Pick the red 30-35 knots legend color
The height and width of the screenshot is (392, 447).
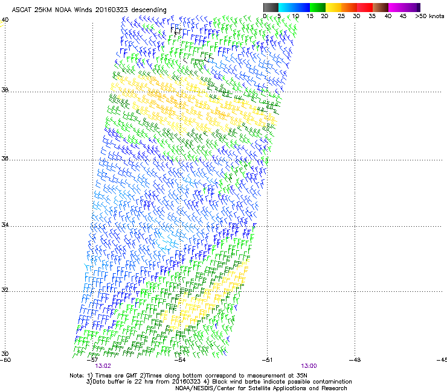click(x=365, y=7)
